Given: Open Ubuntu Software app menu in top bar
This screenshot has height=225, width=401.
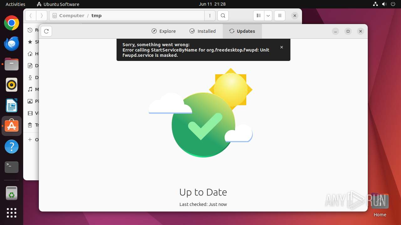Looking at the screenshot, I should click(x=58, y=4).
